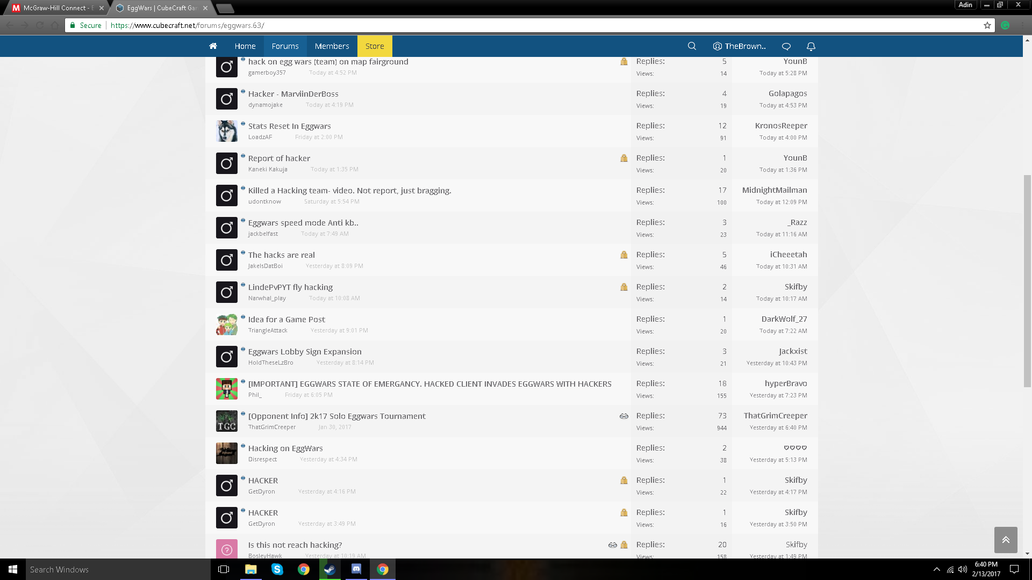This screenshot has height=580, width=1032.
Task: Open the Members menu item
Action: 332,46
